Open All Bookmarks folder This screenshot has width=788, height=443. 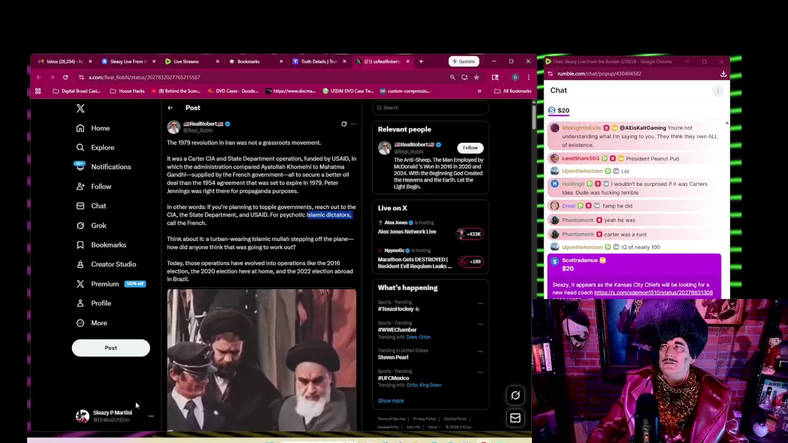(x=513, y=91)
